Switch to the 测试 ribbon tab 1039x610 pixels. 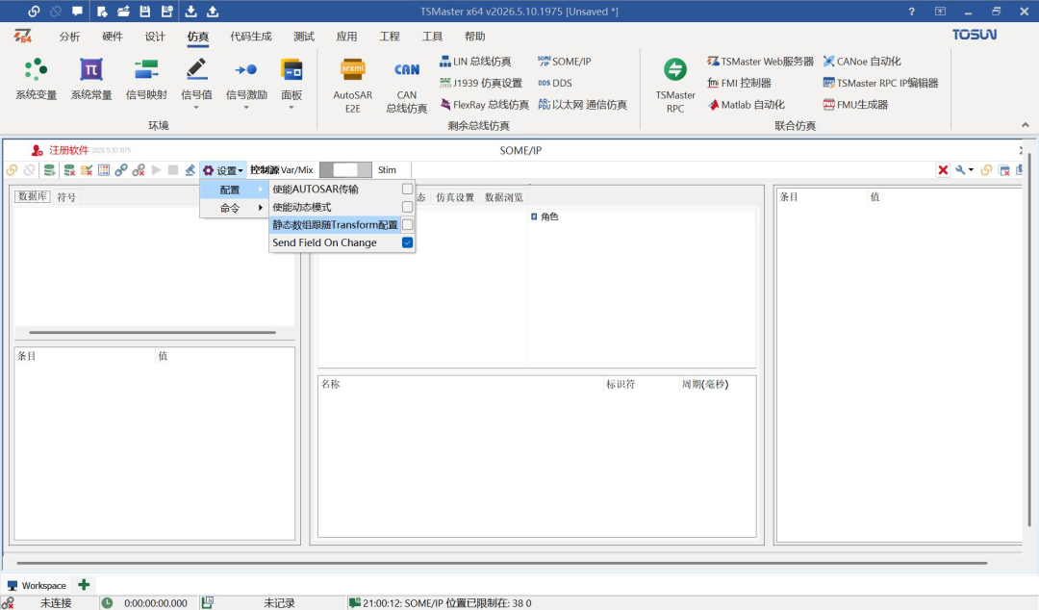[x=304, y=37]
